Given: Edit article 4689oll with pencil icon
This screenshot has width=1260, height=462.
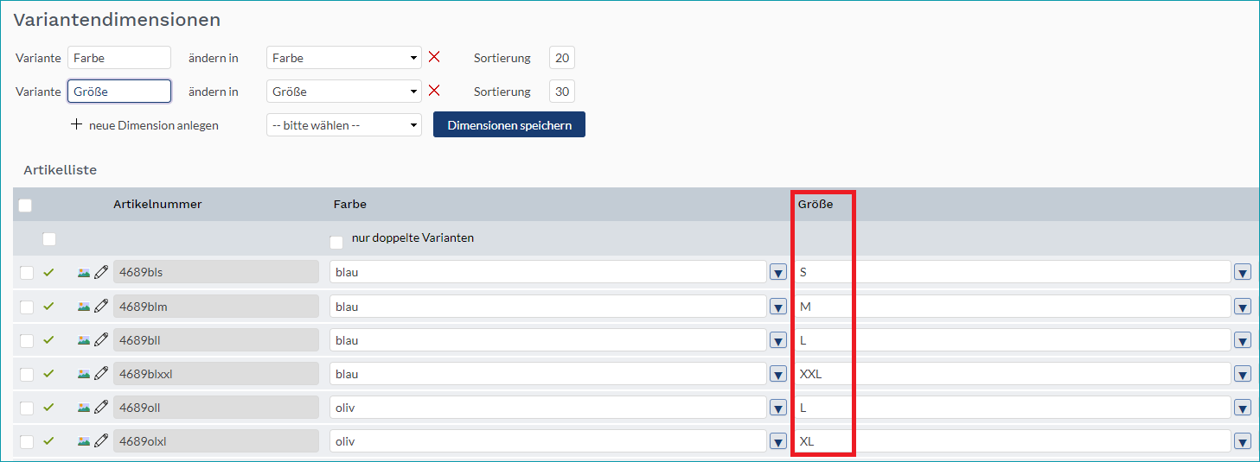Looking at the screenshot, I should tap(101, 408).
